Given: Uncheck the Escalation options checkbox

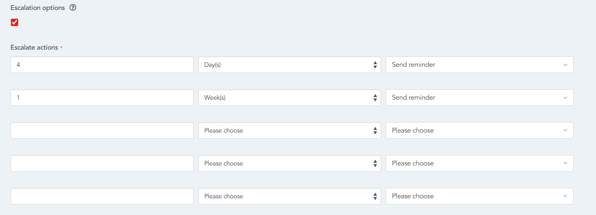Looking at the screenshot, I should pos(15,22).
